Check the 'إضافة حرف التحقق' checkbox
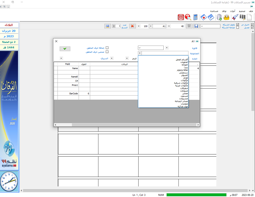Screen dimensions: 255x197 tap(107, 48)
